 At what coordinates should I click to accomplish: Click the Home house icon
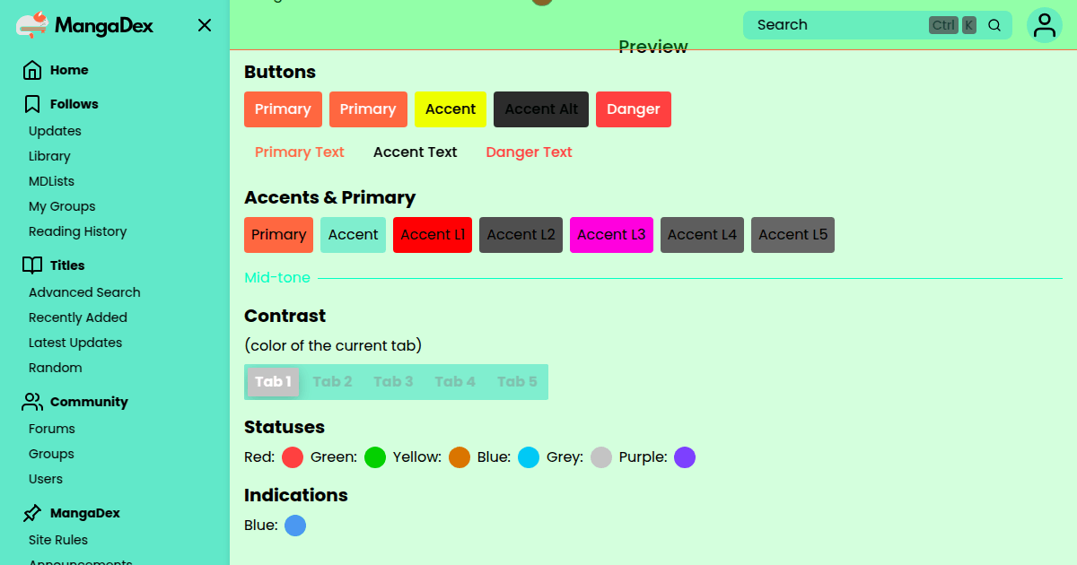pos(32,70)
